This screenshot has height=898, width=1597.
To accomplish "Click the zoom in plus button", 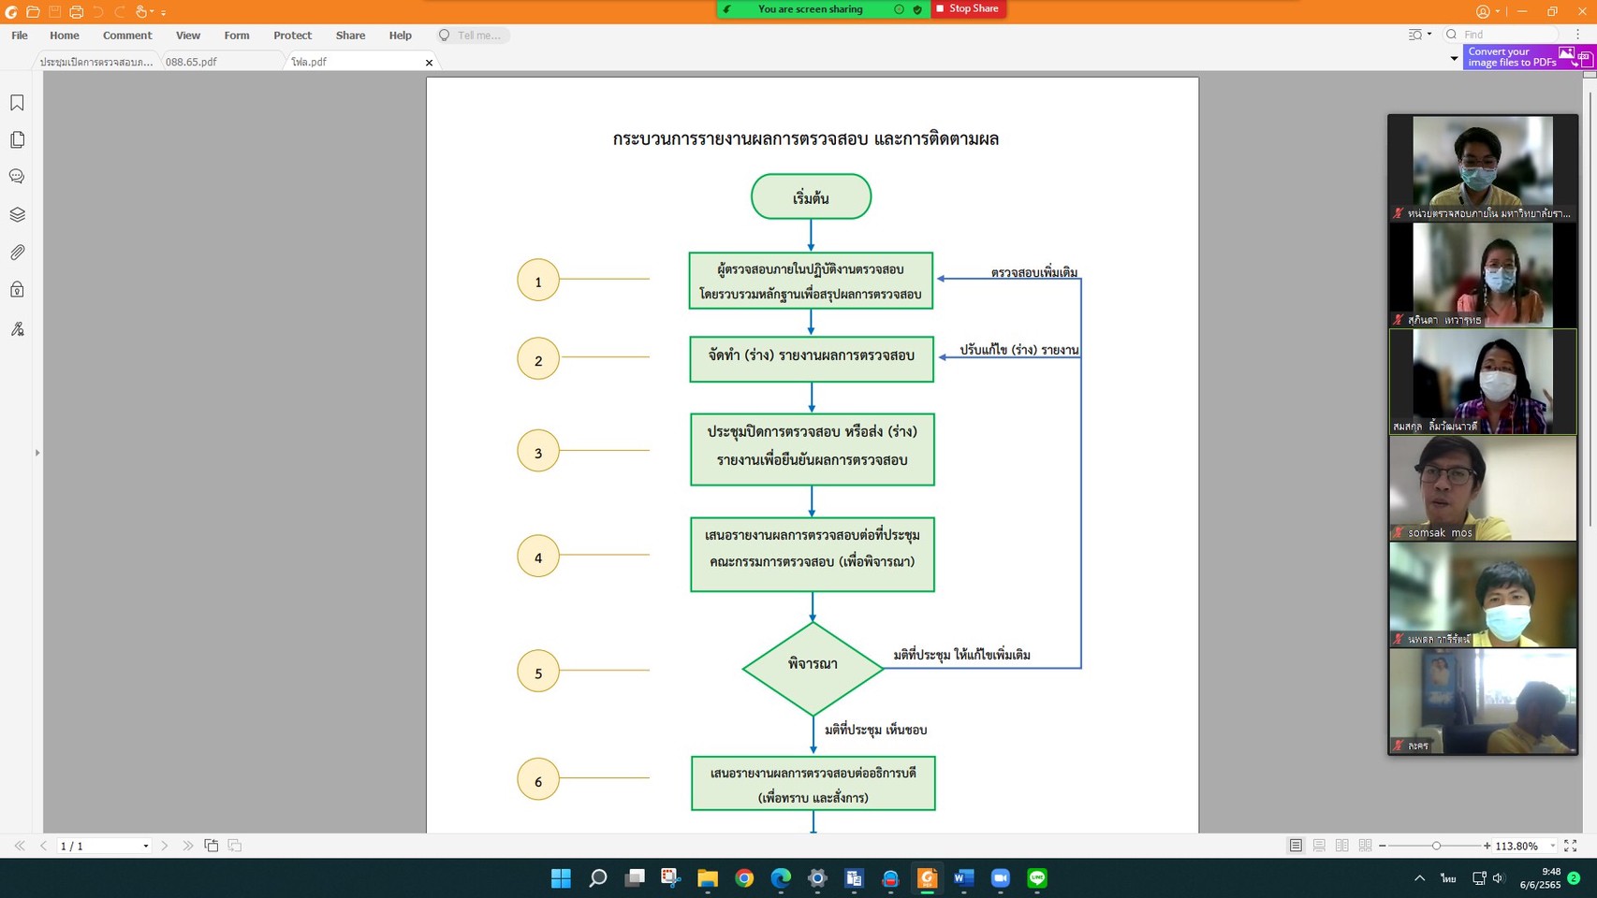I will point(1487,846).
